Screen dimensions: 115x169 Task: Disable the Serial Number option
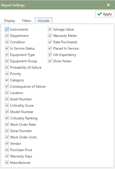7,131
